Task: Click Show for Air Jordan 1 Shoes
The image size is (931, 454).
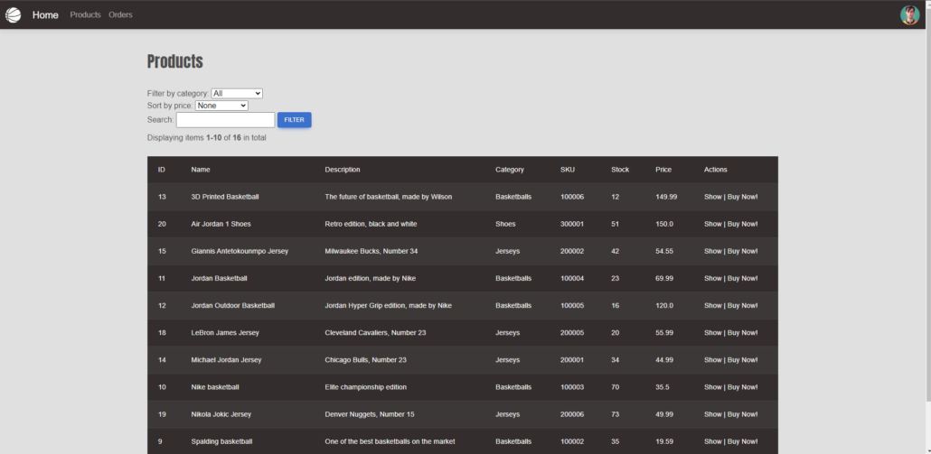Action: (x=712, y=224)
